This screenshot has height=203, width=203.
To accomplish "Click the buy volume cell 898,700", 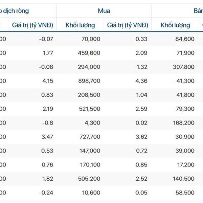I will click(89, 81).
